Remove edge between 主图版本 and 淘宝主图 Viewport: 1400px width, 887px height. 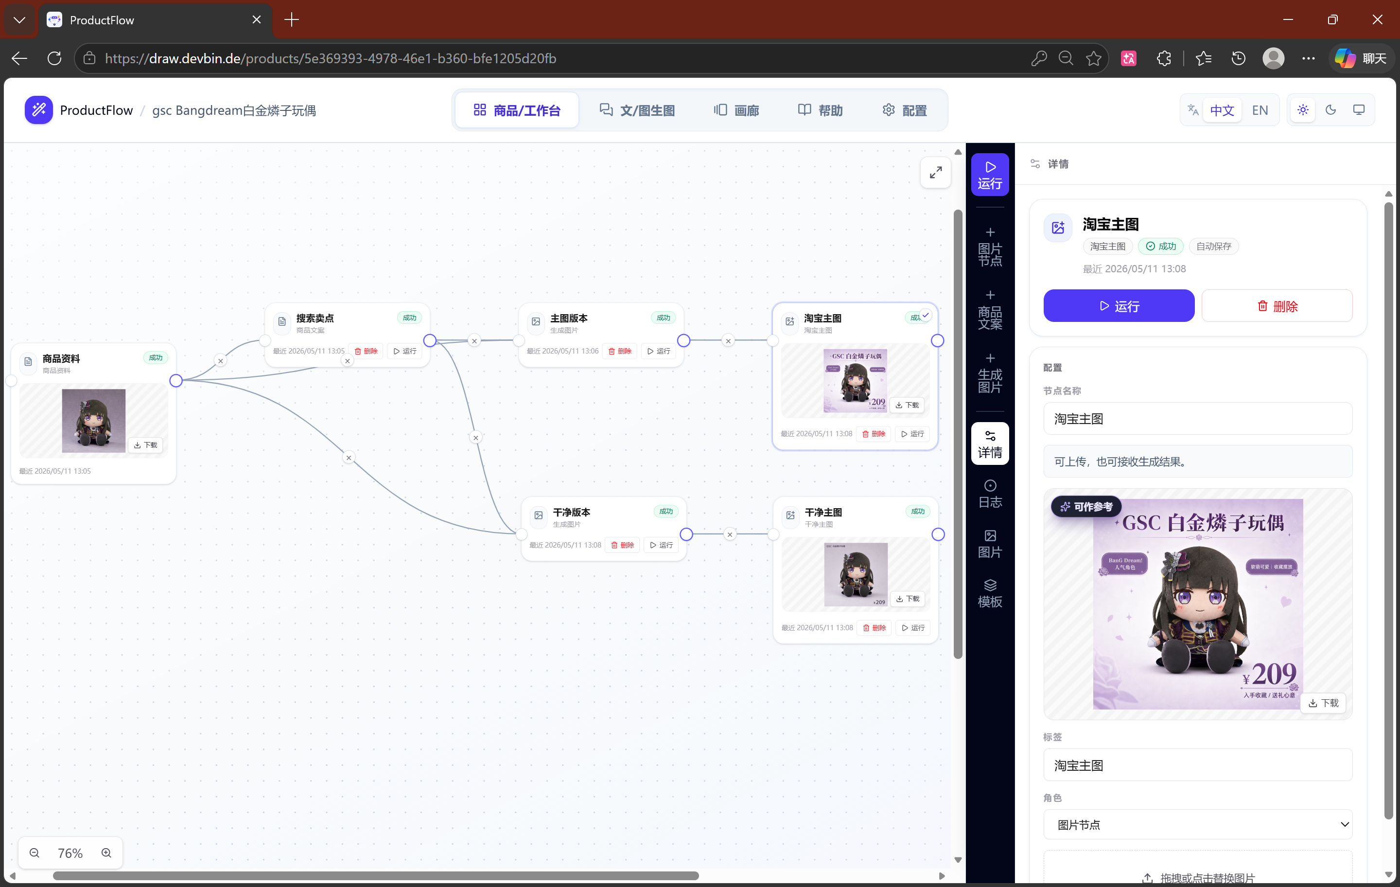[728, 341]
